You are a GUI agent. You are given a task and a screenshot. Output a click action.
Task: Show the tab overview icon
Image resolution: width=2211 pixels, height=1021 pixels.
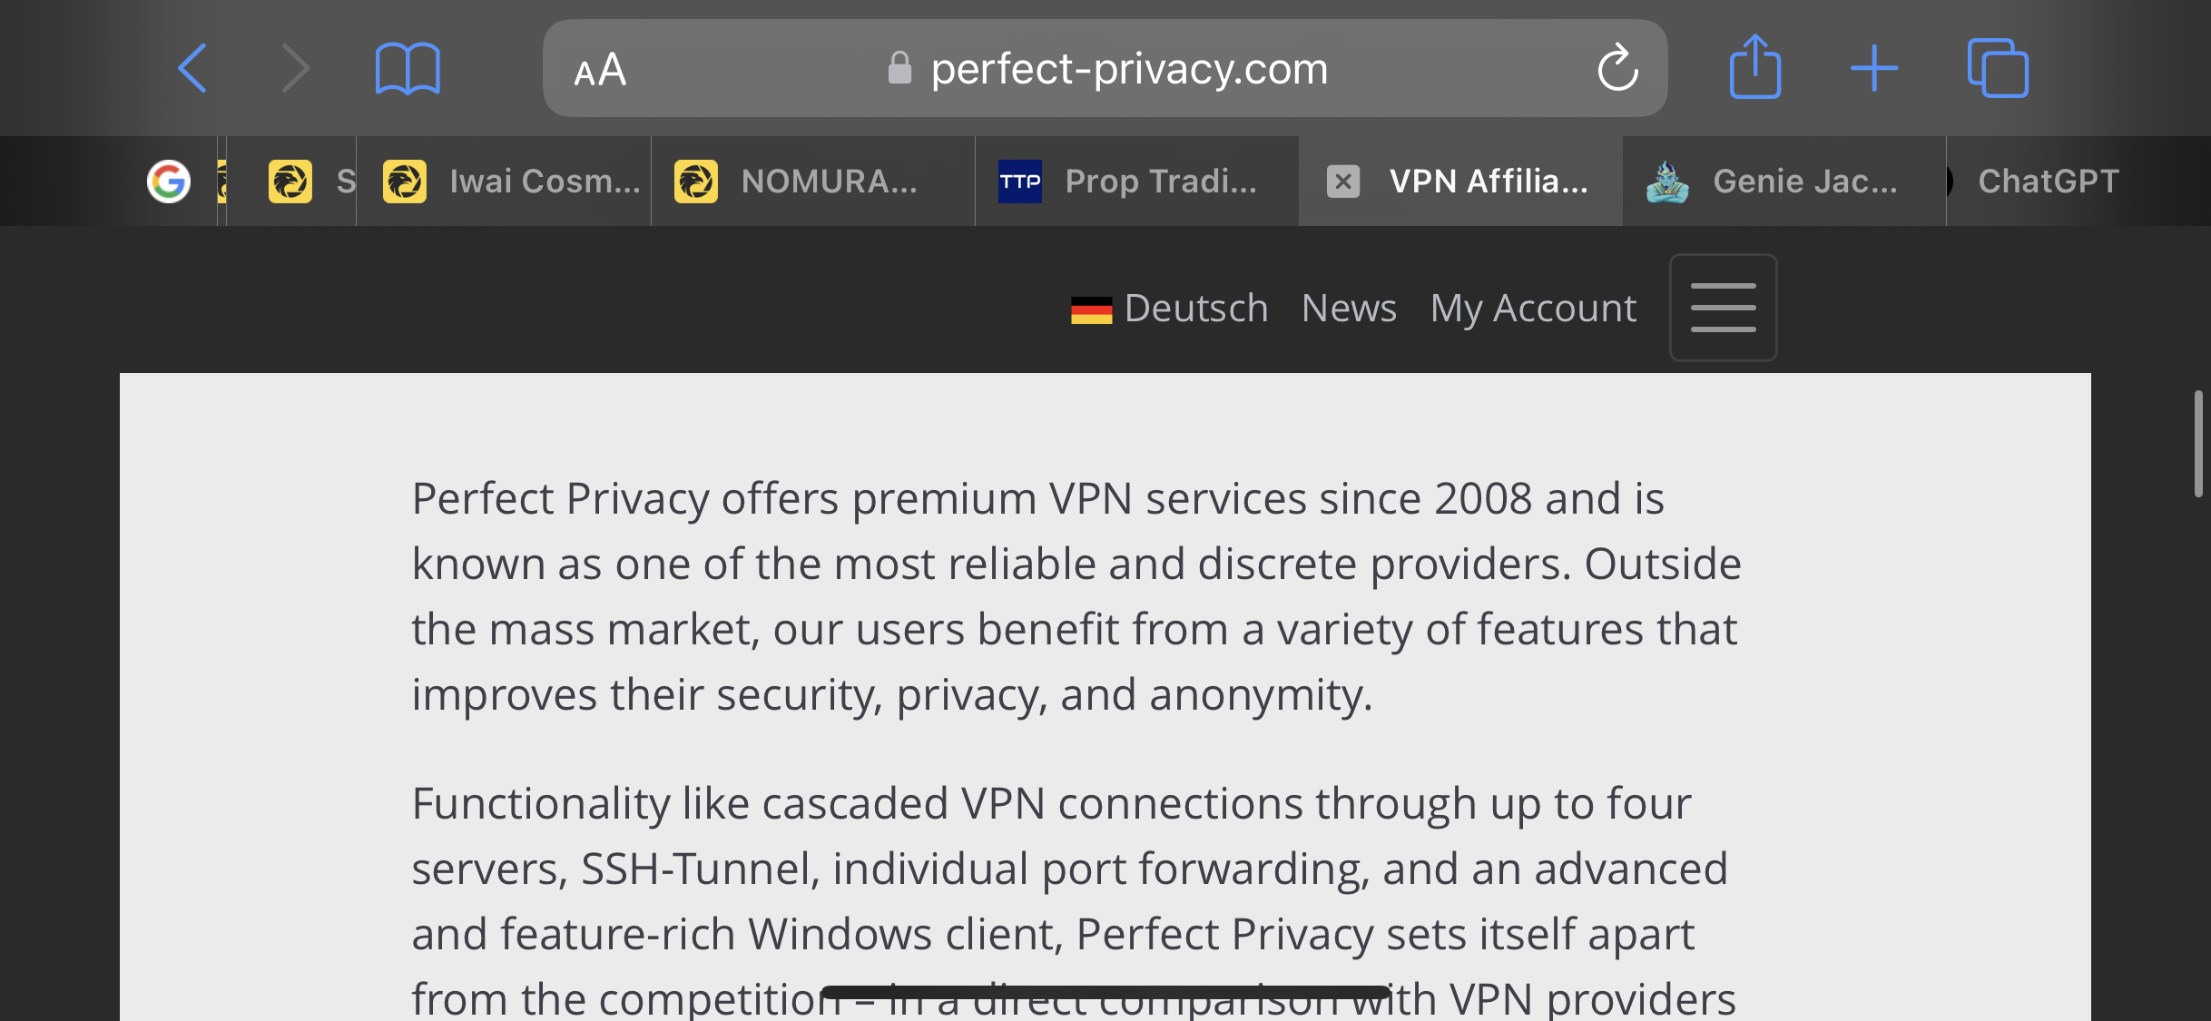1998,68
